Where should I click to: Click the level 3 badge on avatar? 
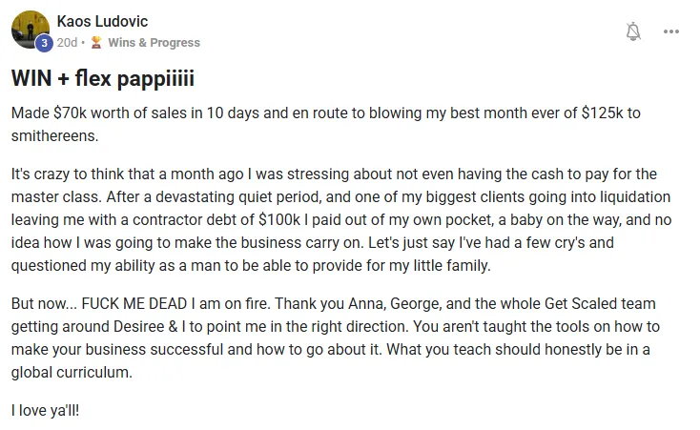pos(44,43)
